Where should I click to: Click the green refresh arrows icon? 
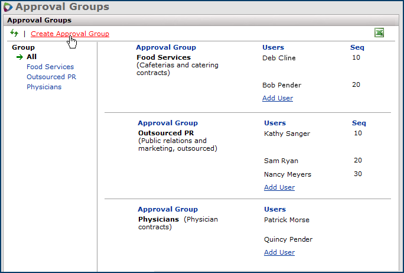[x=14, y=34]
